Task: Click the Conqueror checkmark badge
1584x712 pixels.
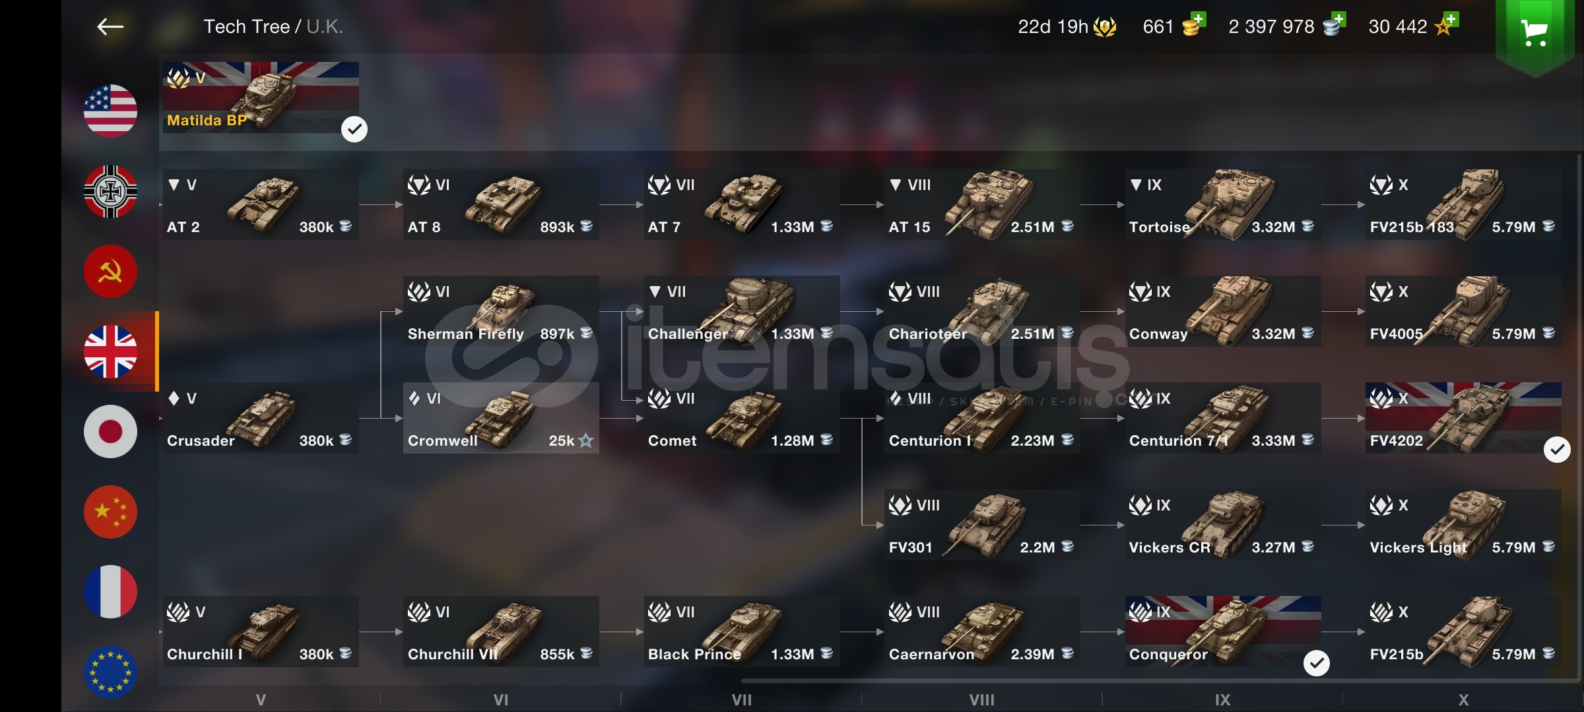Action: (x=1317, y=663)
